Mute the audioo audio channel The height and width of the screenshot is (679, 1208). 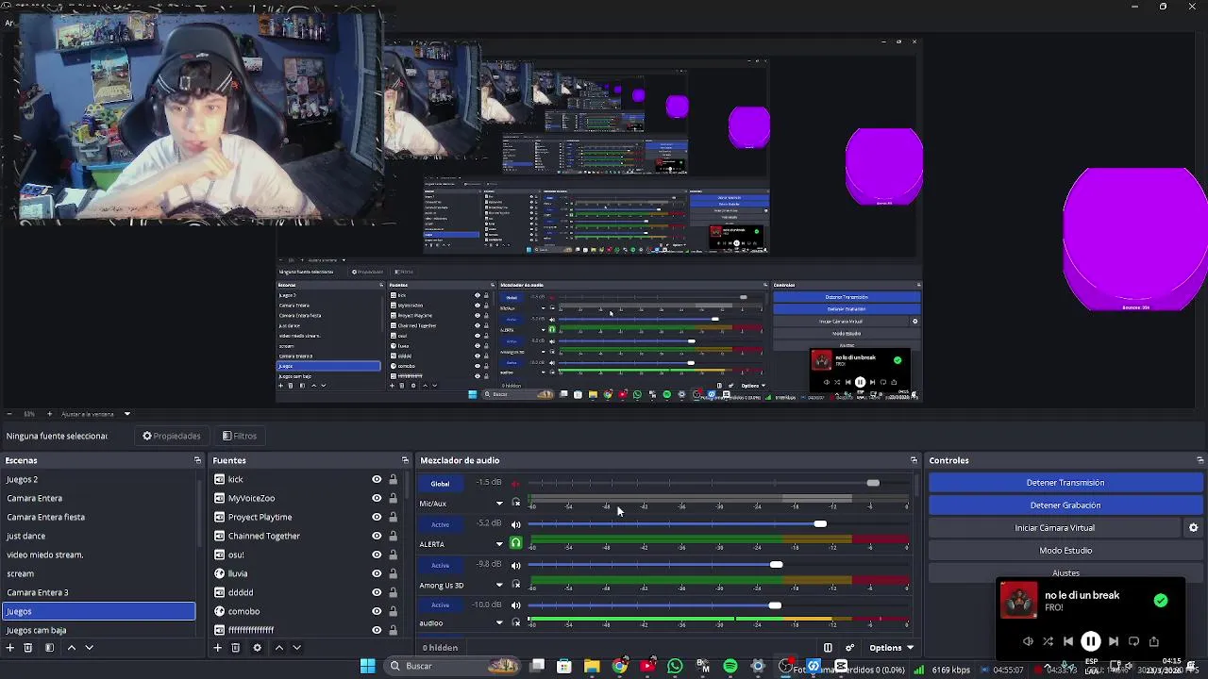click(515, 605)
